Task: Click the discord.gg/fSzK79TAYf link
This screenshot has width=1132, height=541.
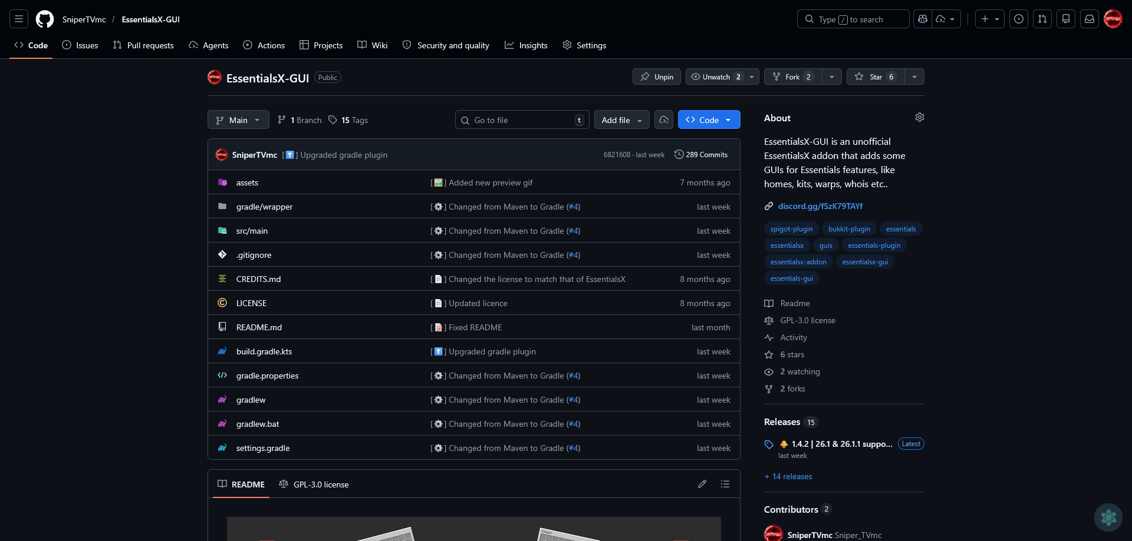Action: click(820, 206)
